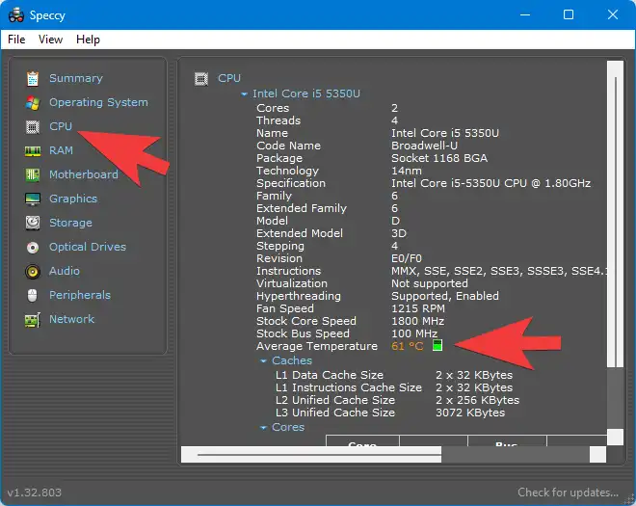This screenshot has height=506, width=636.
Task: Click the Average Temperature label
Action: 317,346
